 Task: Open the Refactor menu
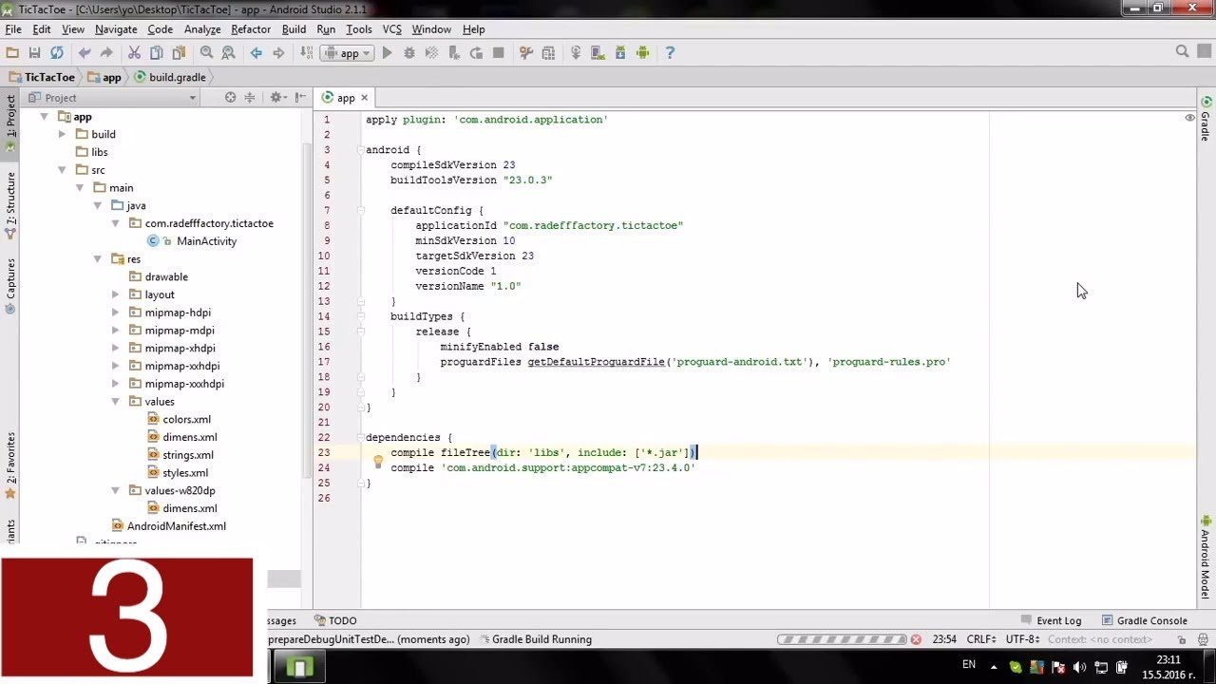tap(251, 29)
